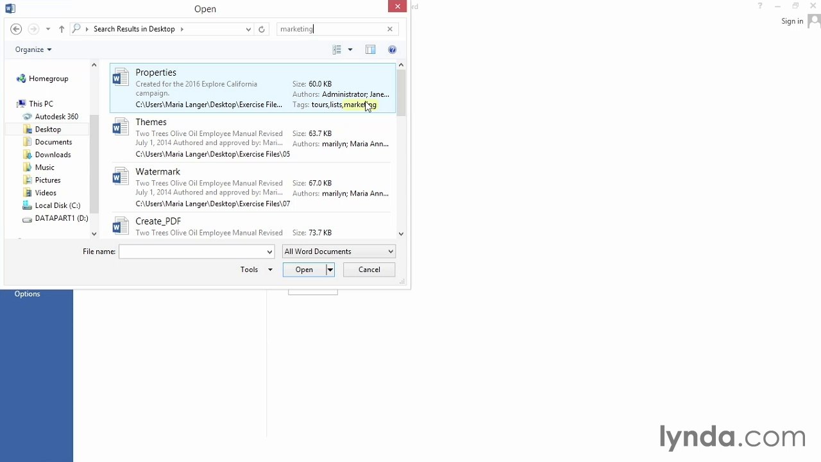Open Autodesk 360 location
Screen dimensions: 821x462
click(x=56, y=117)
